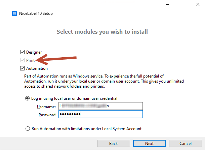Cancel the NiceLabel setup

pyautogui.click(x=186, y=143)
